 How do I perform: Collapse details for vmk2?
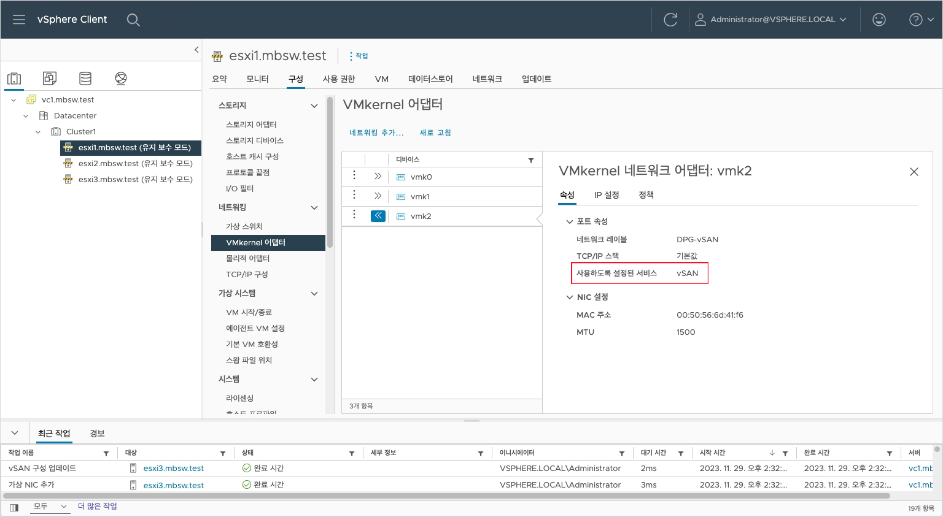pyautogui.click(x=378, y=216)
